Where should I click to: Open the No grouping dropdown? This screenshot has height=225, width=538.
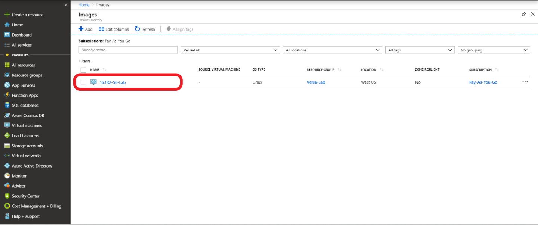click(494, 50)
